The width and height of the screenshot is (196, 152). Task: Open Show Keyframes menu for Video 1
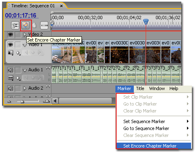tap(18, 53)
